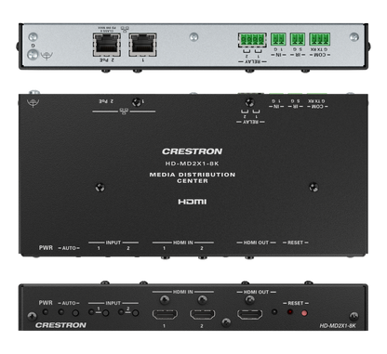Click the HDMI OUT label on top cover
The width and height of the screenshot is (387, 354).
(256, 243)
